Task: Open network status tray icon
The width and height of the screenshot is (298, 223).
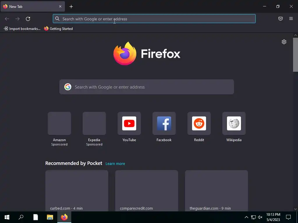Action: [x=253, y=217]
